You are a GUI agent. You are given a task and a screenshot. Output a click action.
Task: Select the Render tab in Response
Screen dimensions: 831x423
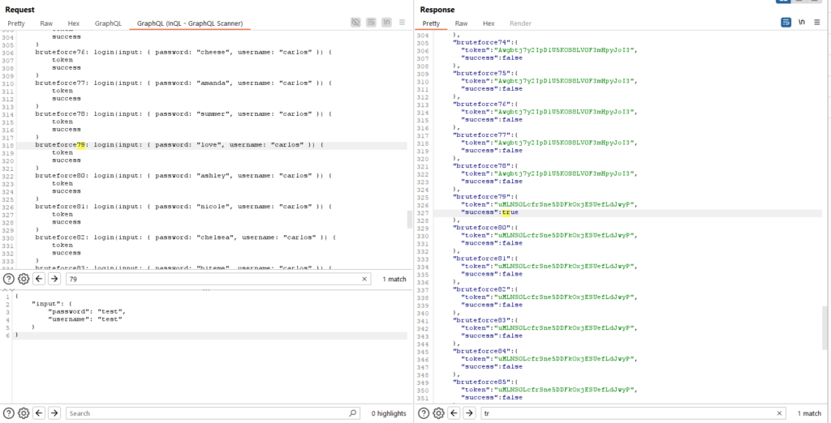tap(520, 23)
